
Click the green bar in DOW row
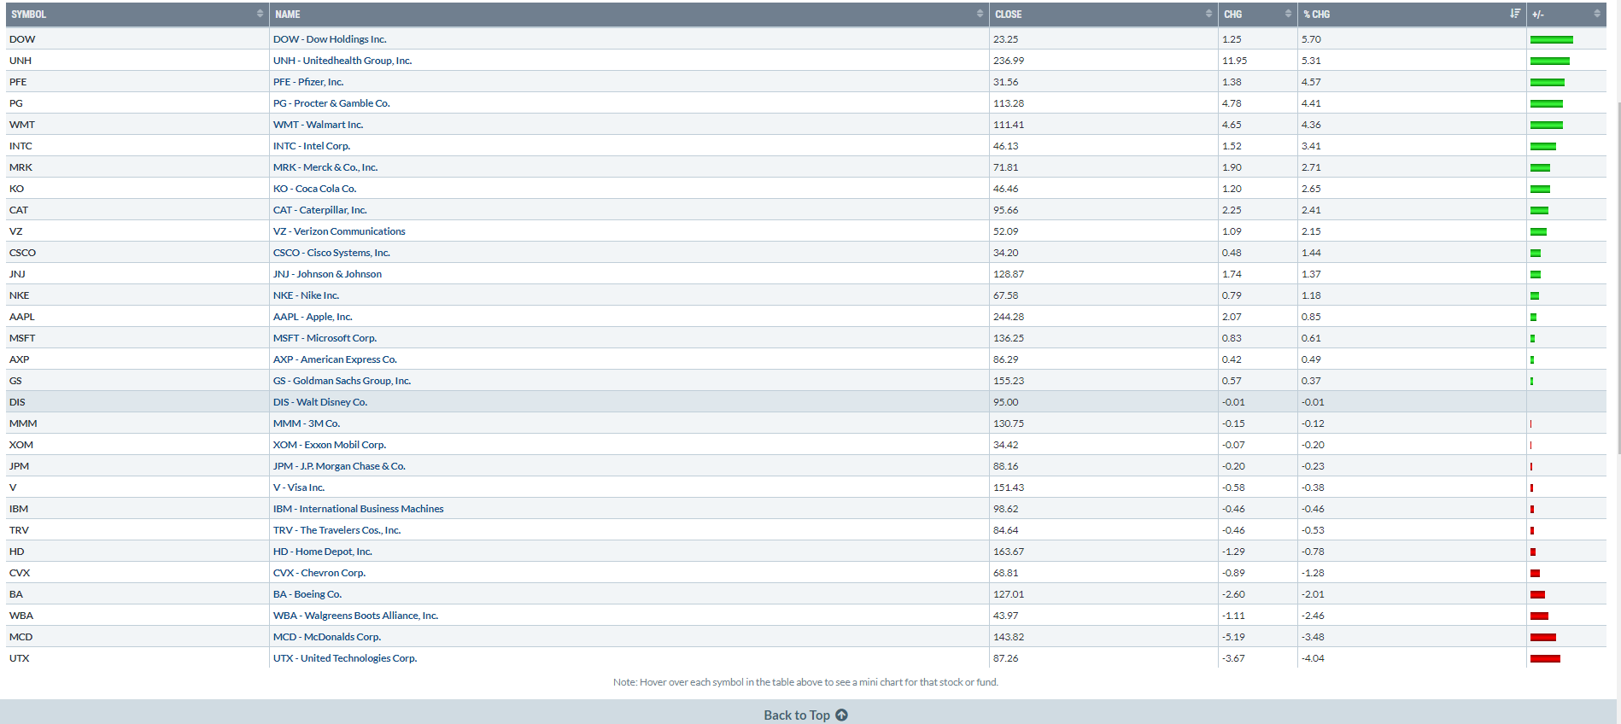pos(1552,39)
